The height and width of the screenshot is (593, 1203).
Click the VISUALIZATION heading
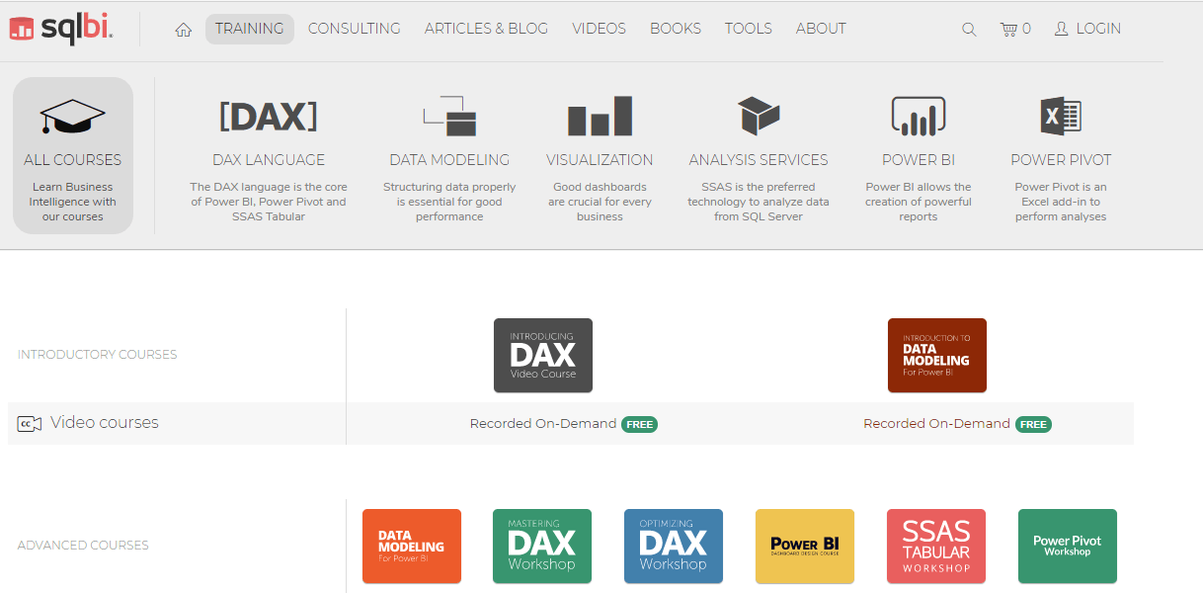tap(600, 160)
